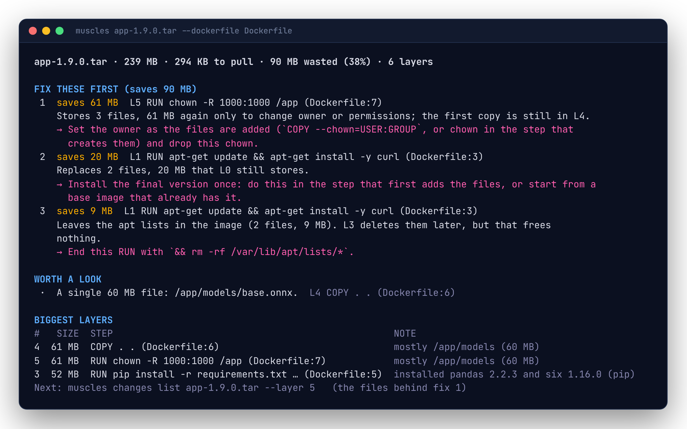This screenshot has width=687, height=429.
Task: Click 'mostly /app/models (60 MB)' note for layer 4
Action: point(466,347)
